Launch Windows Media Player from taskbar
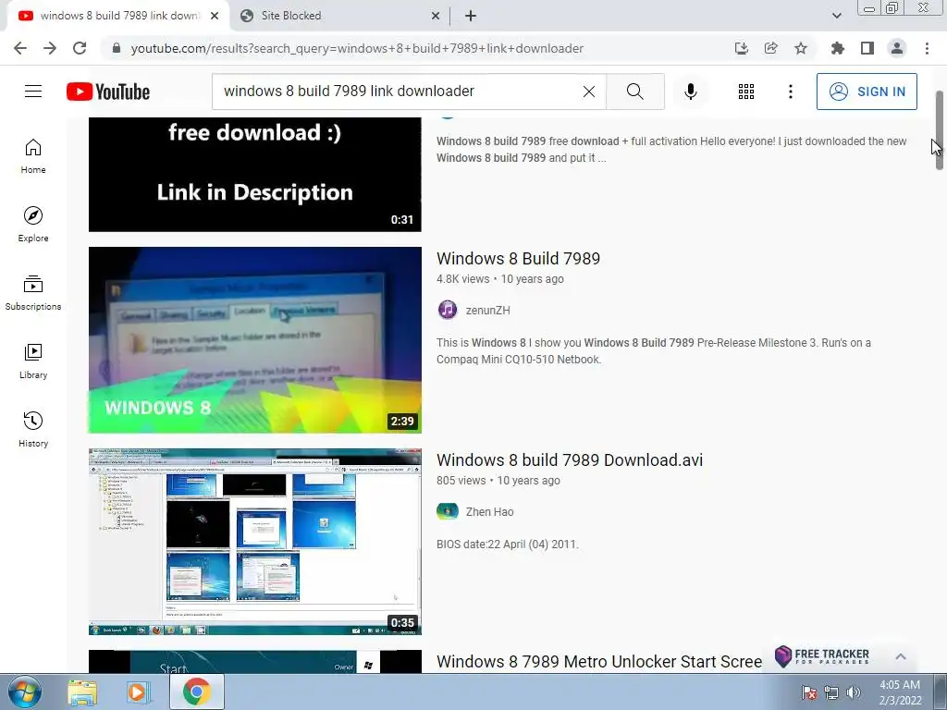This screenshot has height=710, width=947. (139, 692)
